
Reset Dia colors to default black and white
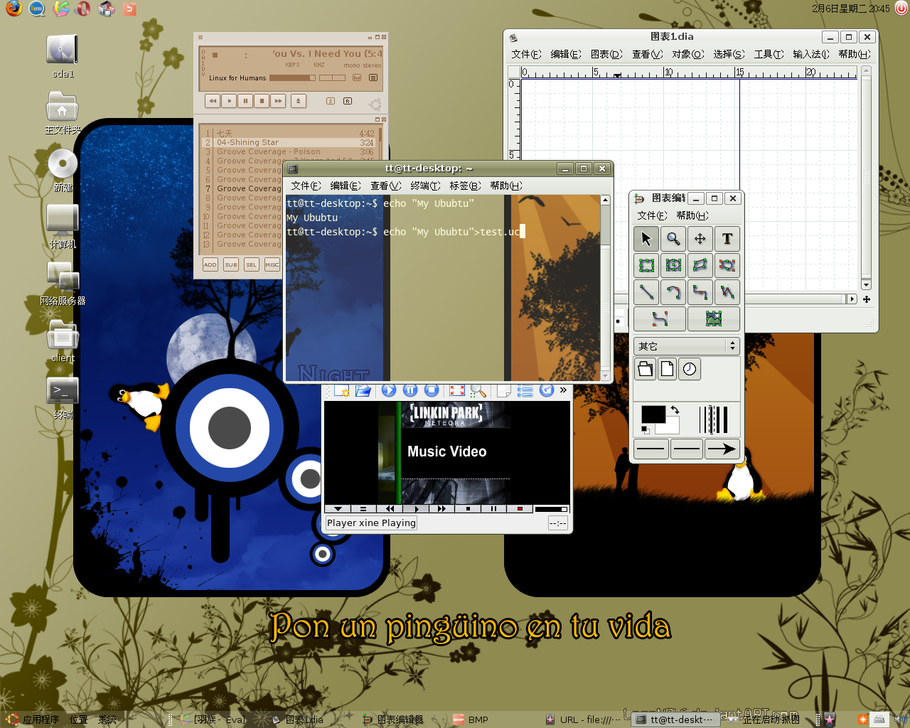pos(646,429)
